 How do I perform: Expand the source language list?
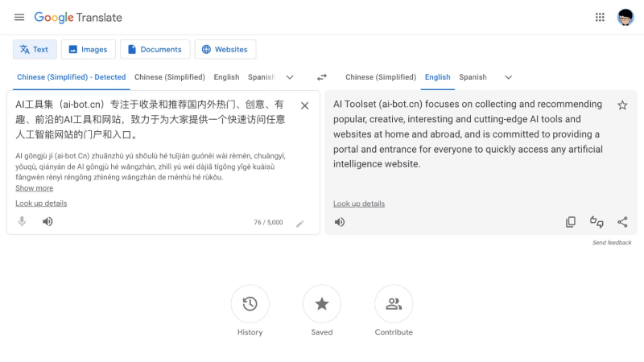(290, 77)
